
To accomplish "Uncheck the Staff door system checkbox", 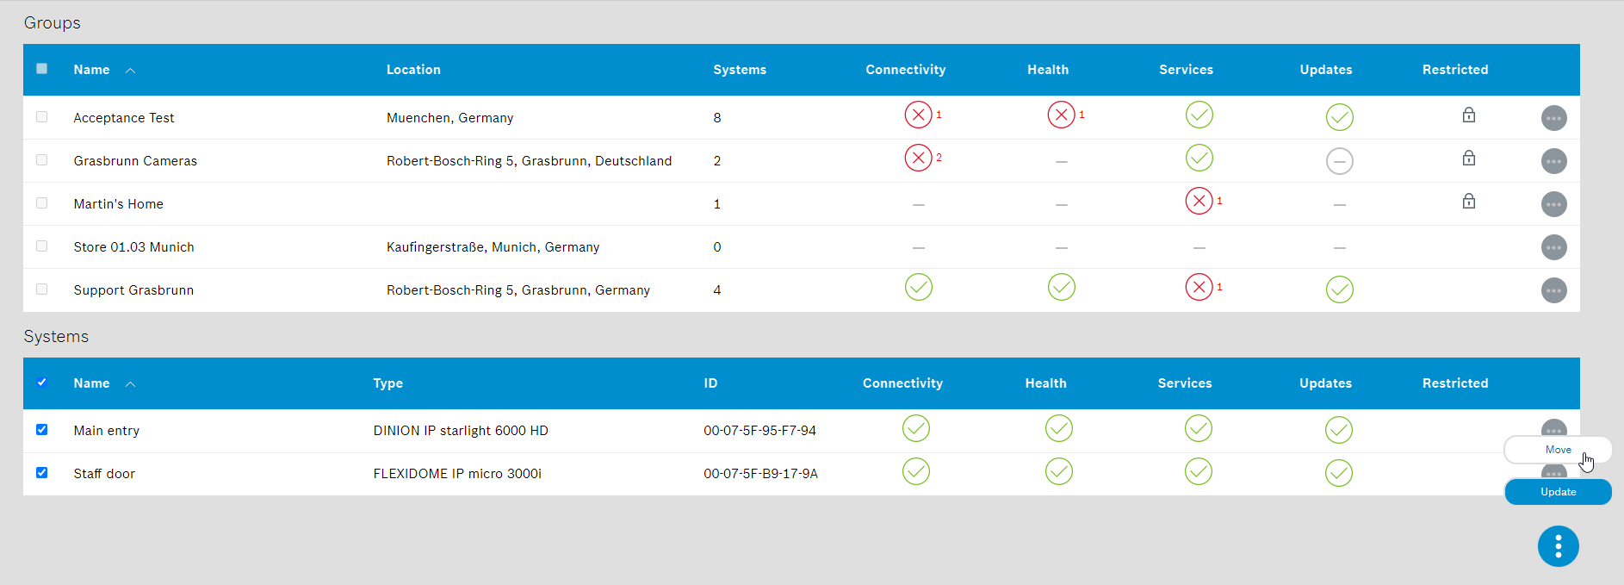I will [x=42, y=473].
